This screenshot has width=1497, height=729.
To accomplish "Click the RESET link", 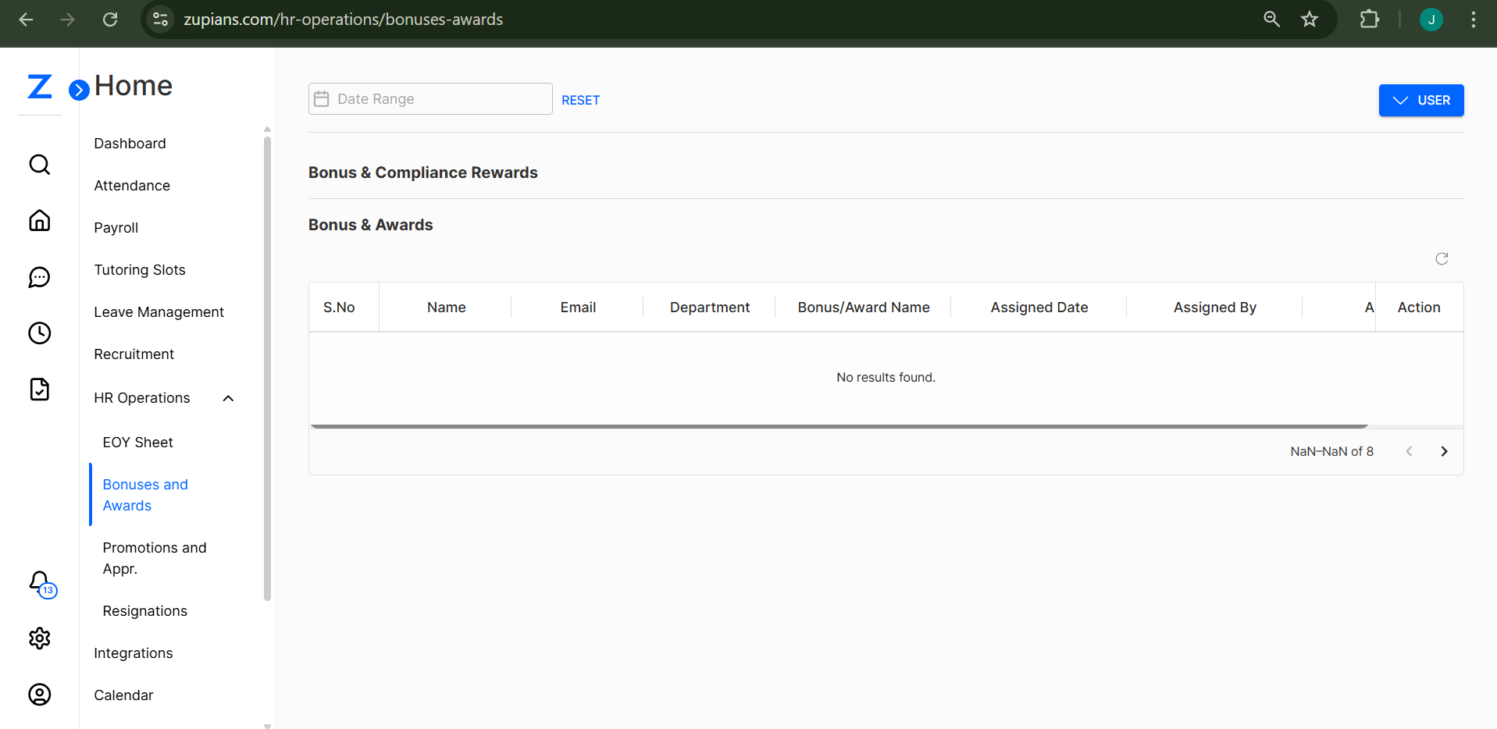I will coord(580,100).
